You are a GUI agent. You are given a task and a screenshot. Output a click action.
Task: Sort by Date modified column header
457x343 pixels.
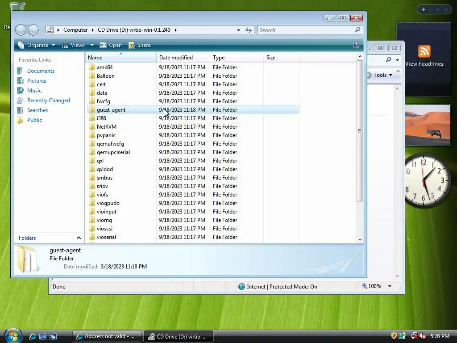pos(183,58)
